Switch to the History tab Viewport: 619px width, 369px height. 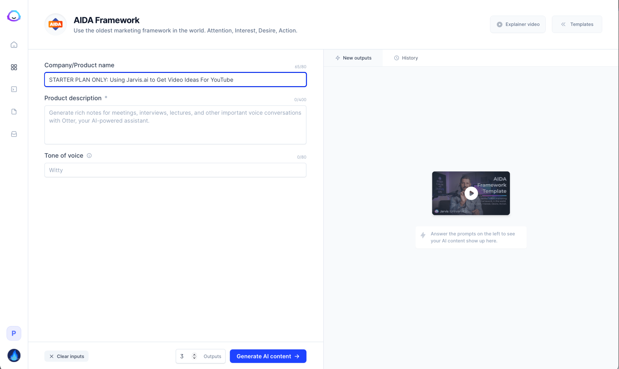pos(406,58)
